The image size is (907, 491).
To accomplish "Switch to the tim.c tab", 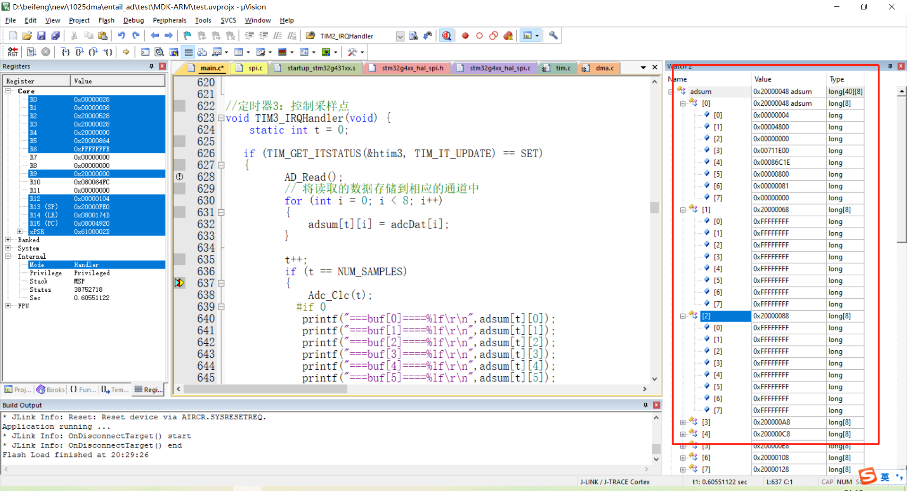I will [558, 68].
